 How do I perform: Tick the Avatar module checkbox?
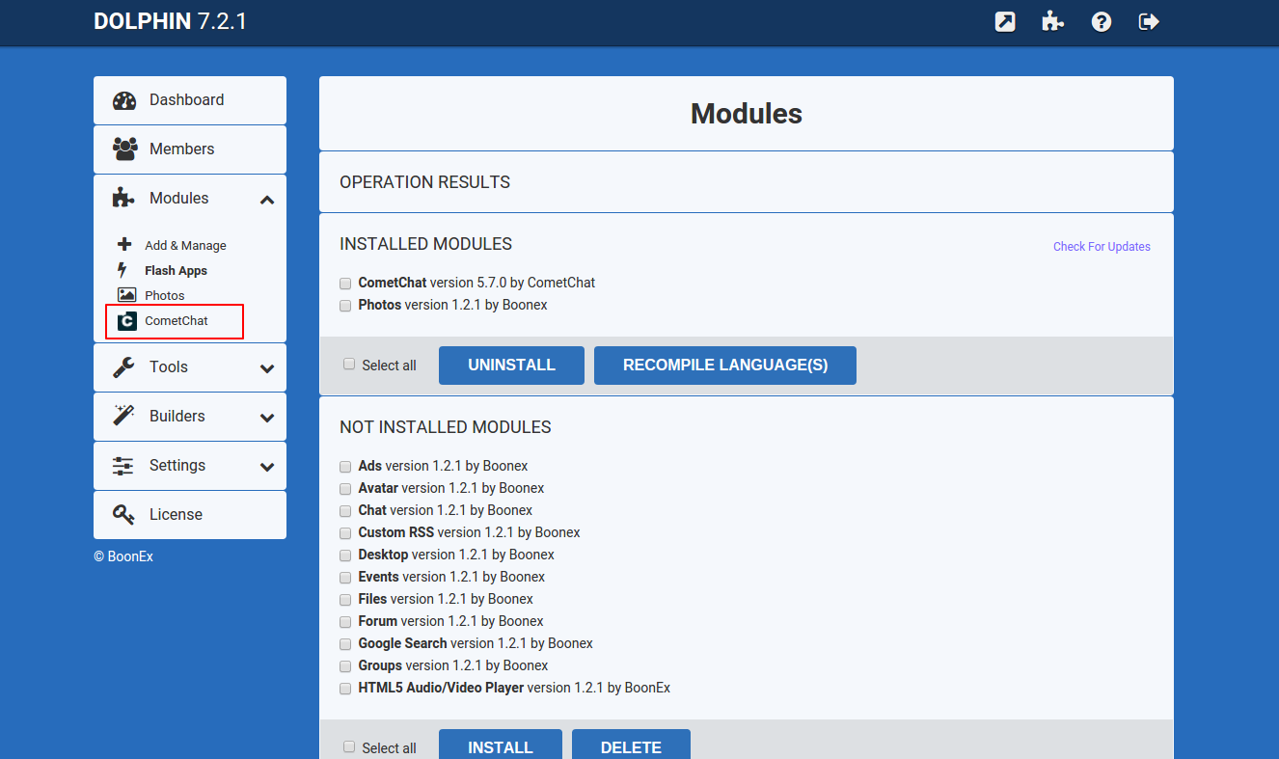click(345, 489)
